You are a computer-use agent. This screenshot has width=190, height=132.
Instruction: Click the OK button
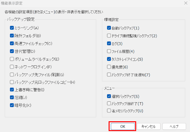pyautogui.click(x=123, y=126)
